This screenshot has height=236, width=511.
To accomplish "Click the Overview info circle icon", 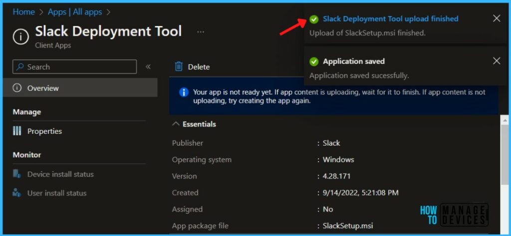I will coord(16,88).
